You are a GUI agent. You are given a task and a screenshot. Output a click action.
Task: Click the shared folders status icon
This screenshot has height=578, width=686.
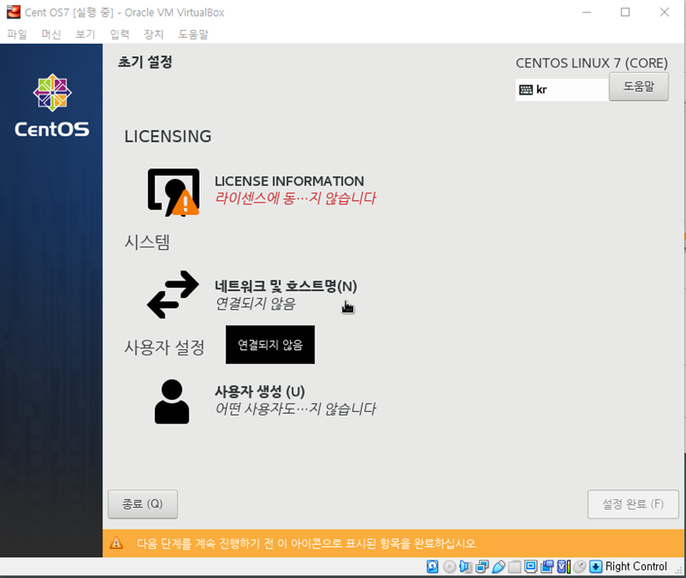pos(515,567)
